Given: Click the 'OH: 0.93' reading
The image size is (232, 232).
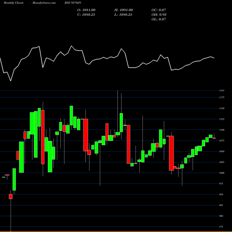Looking at the screenshot, I should (159, 15).
